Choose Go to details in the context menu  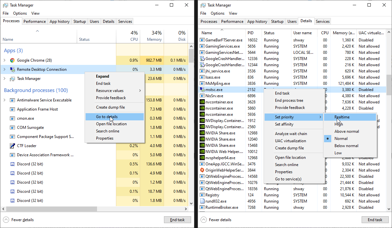click(114, 117)
